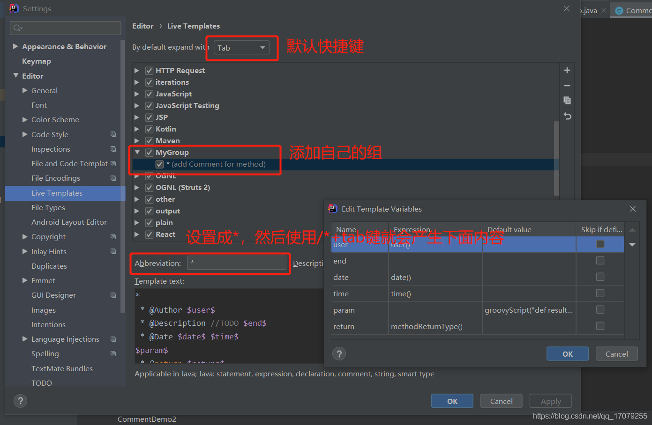Select the React template group row
The height and width of the screenshot is (425, 652).
345,234
